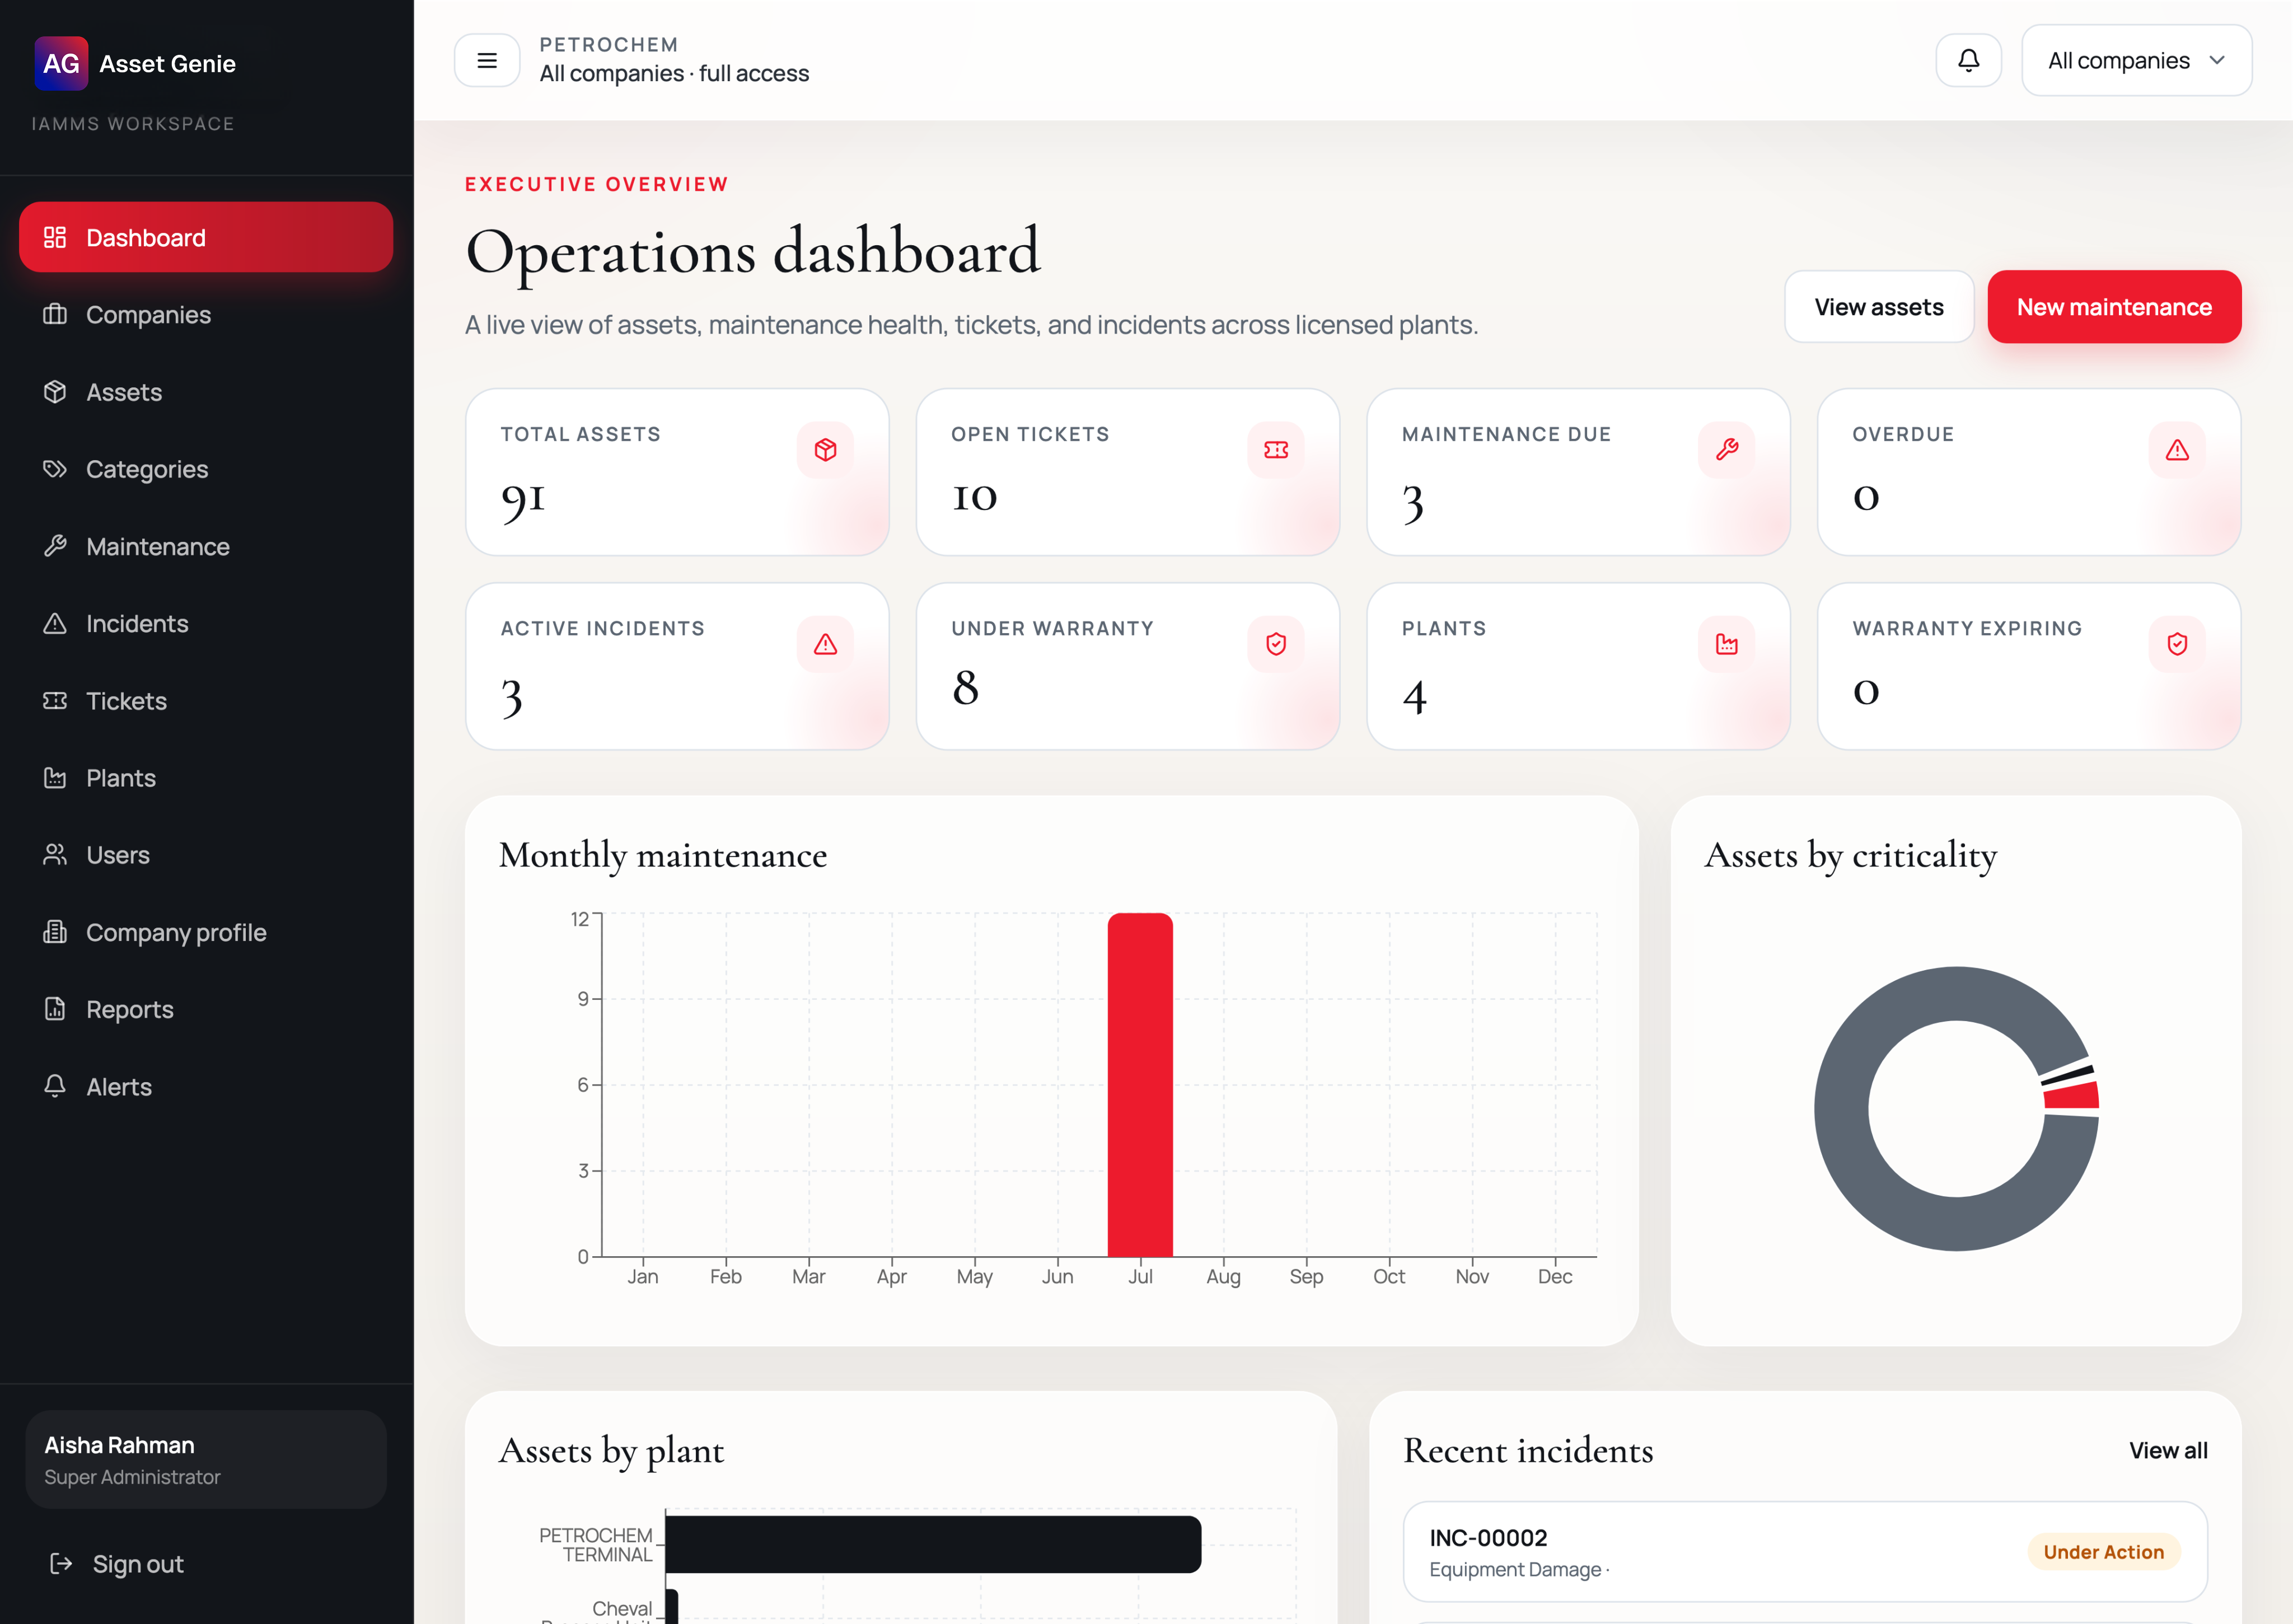
Task: Click the PETROCHEM TERMINAL bar
Action: [x=933, y=1544]
